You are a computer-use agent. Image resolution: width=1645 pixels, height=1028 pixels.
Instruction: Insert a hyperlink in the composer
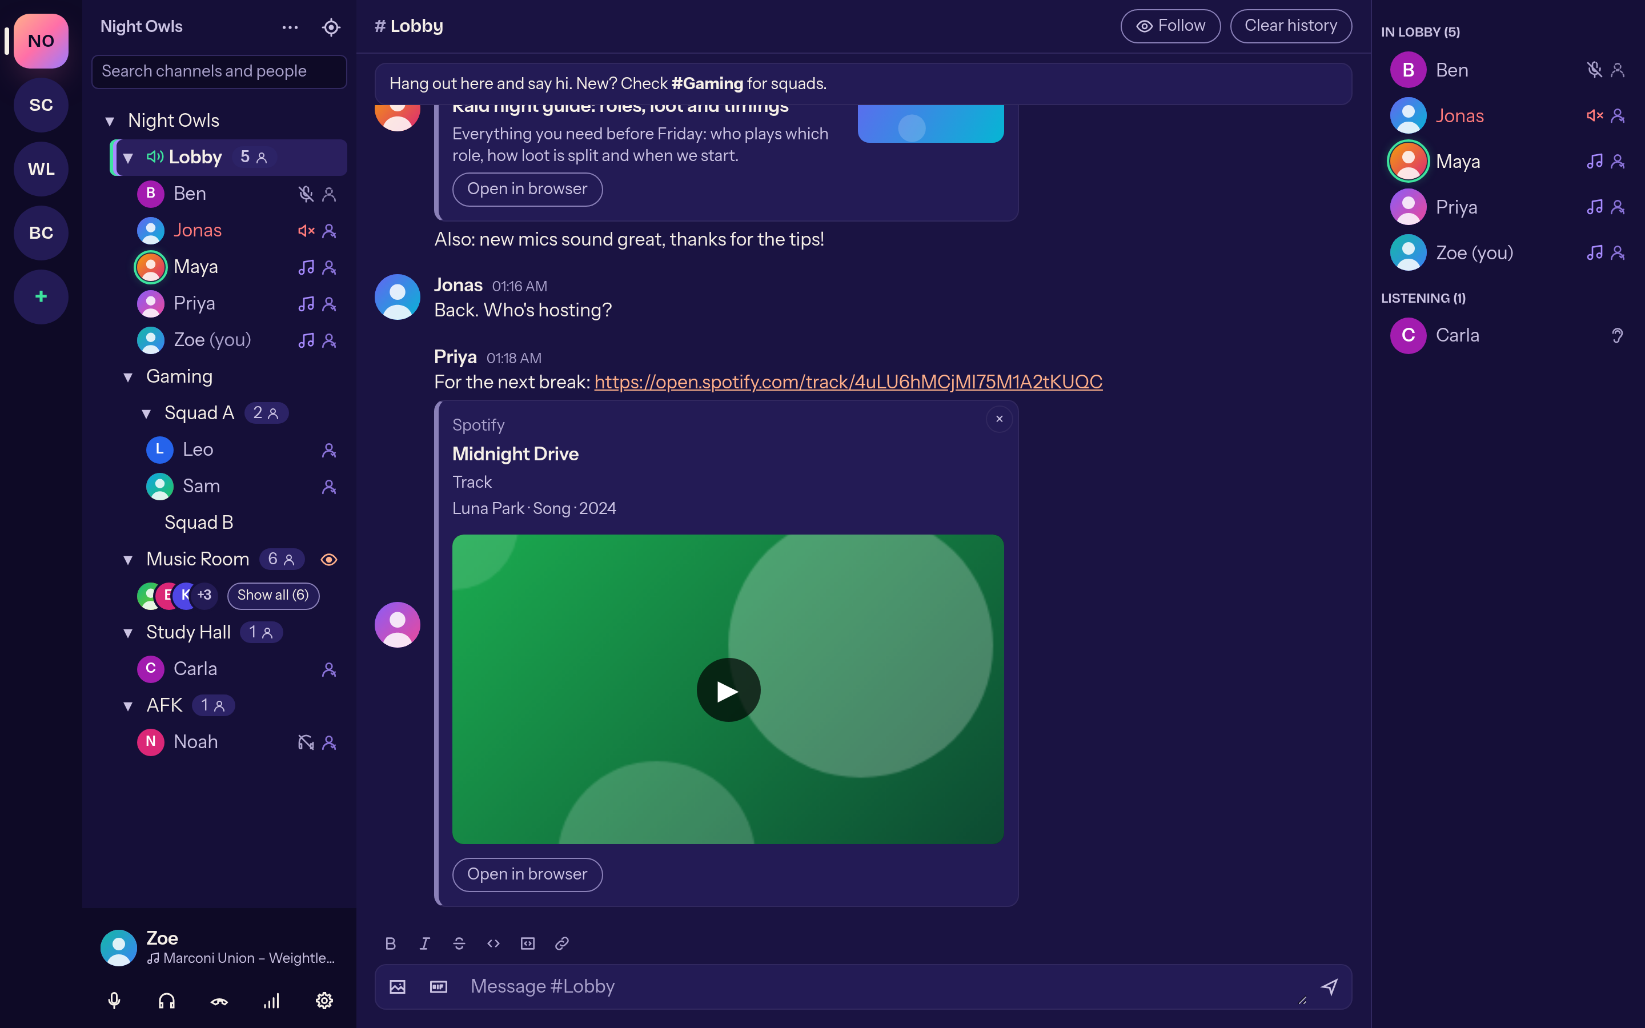[x=561, y=943]
